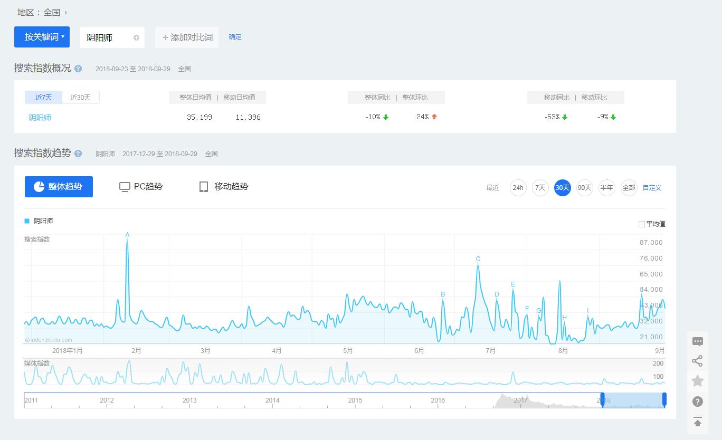Click the 移动环比 column header
The height and width of the screenshot is (440, 722).
(594, 98)
